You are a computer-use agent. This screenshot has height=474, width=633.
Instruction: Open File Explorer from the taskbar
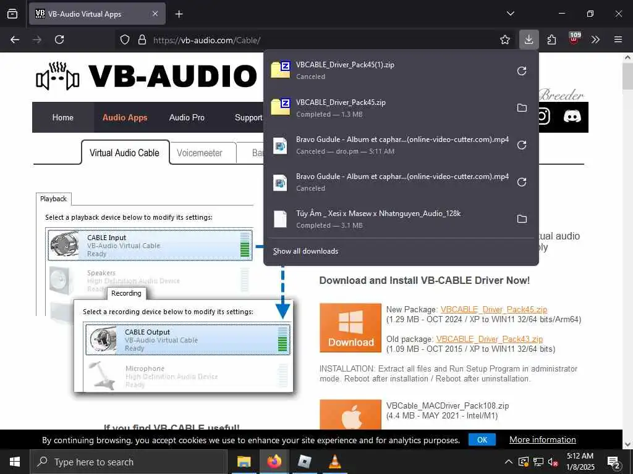[x=244, y=462]
